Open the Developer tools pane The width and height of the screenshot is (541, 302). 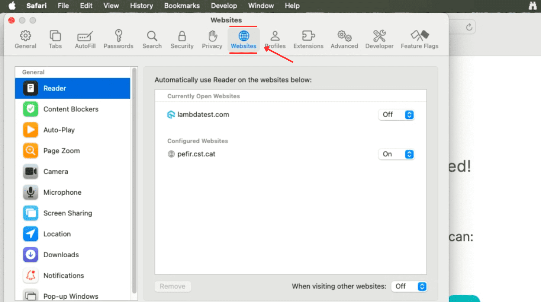379,40
